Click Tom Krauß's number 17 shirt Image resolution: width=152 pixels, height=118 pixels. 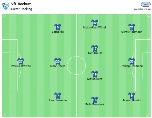pyautogui.click(x=95, y=49)
